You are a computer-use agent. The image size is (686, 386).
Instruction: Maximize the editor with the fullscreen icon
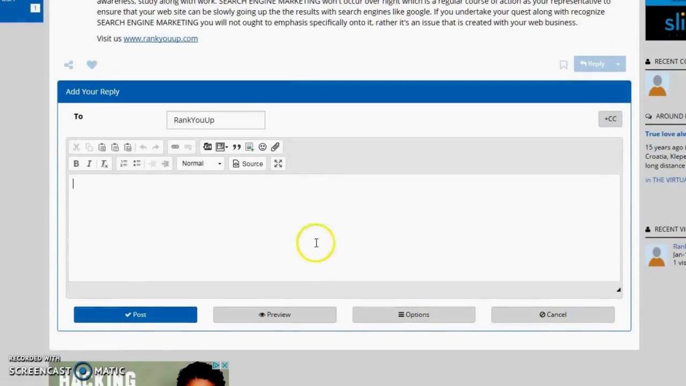pyautogui.click(x=278, y=164)
